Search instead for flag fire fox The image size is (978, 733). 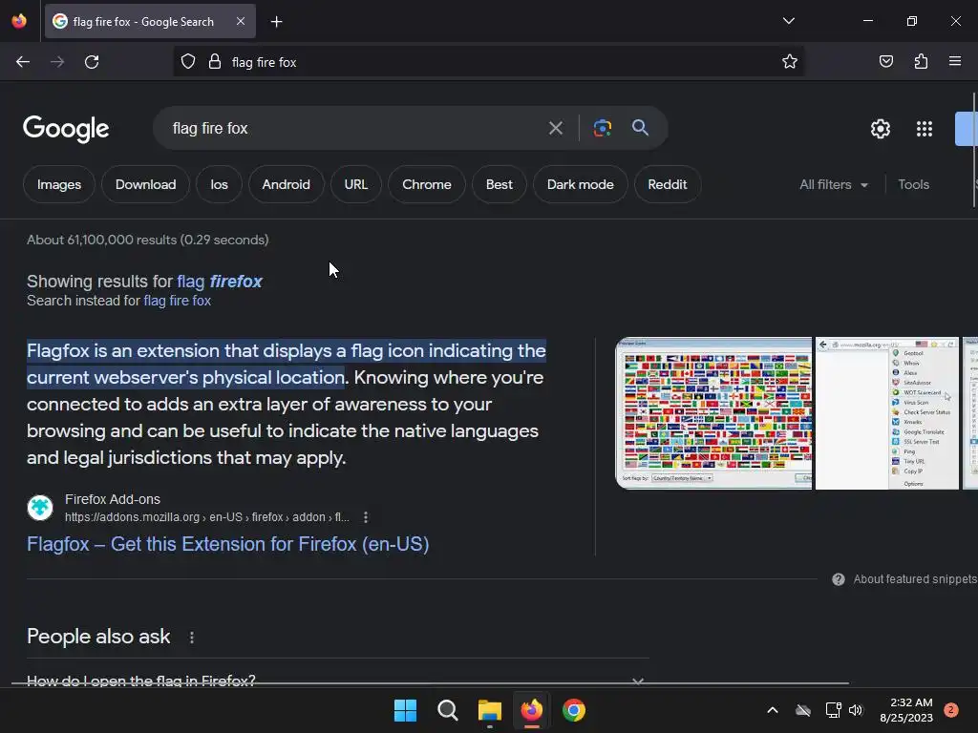click(x=177, y=301)
